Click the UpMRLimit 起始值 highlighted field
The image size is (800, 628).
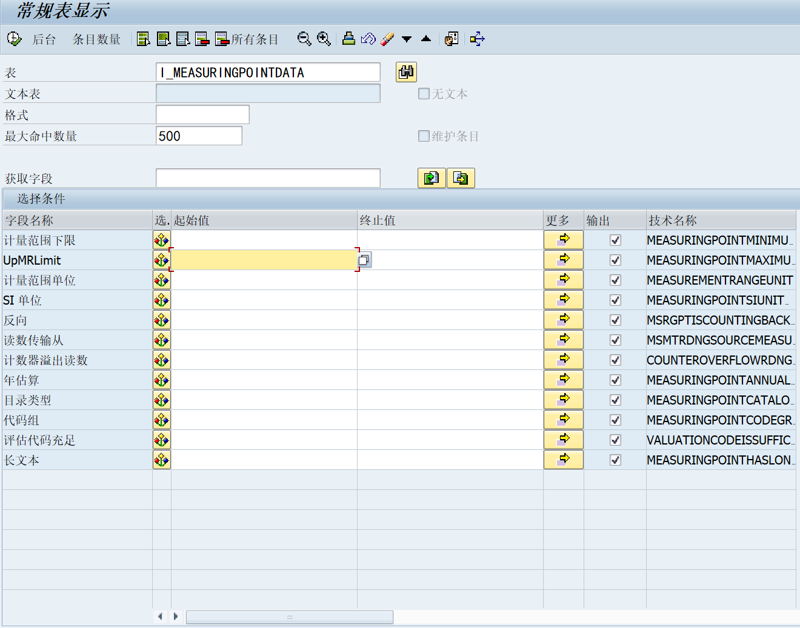(264, 260)
